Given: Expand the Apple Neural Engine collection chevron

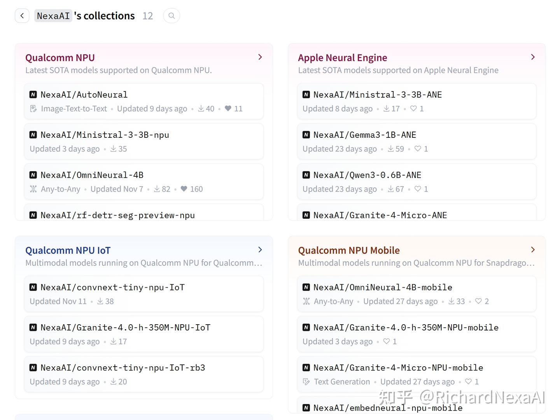Looking at the screenshot, I should pyautogui.click(x=533, y=57).
